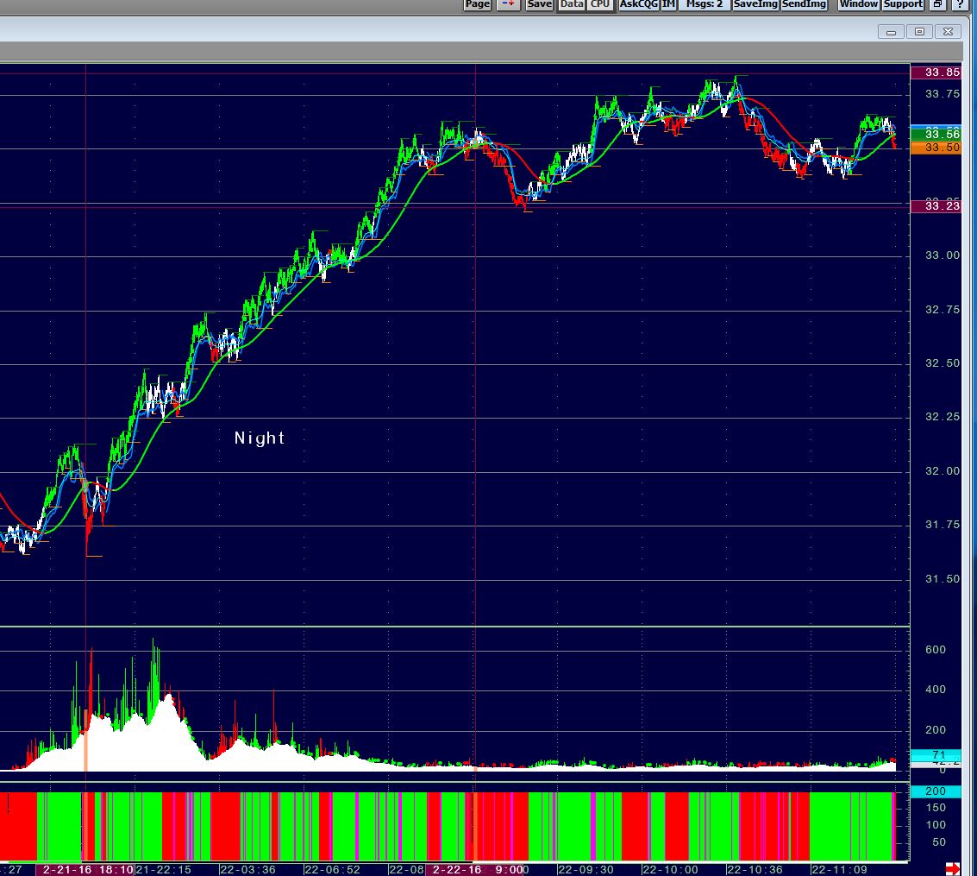
Task: Open the Support menu
Action: coord(903,4)
